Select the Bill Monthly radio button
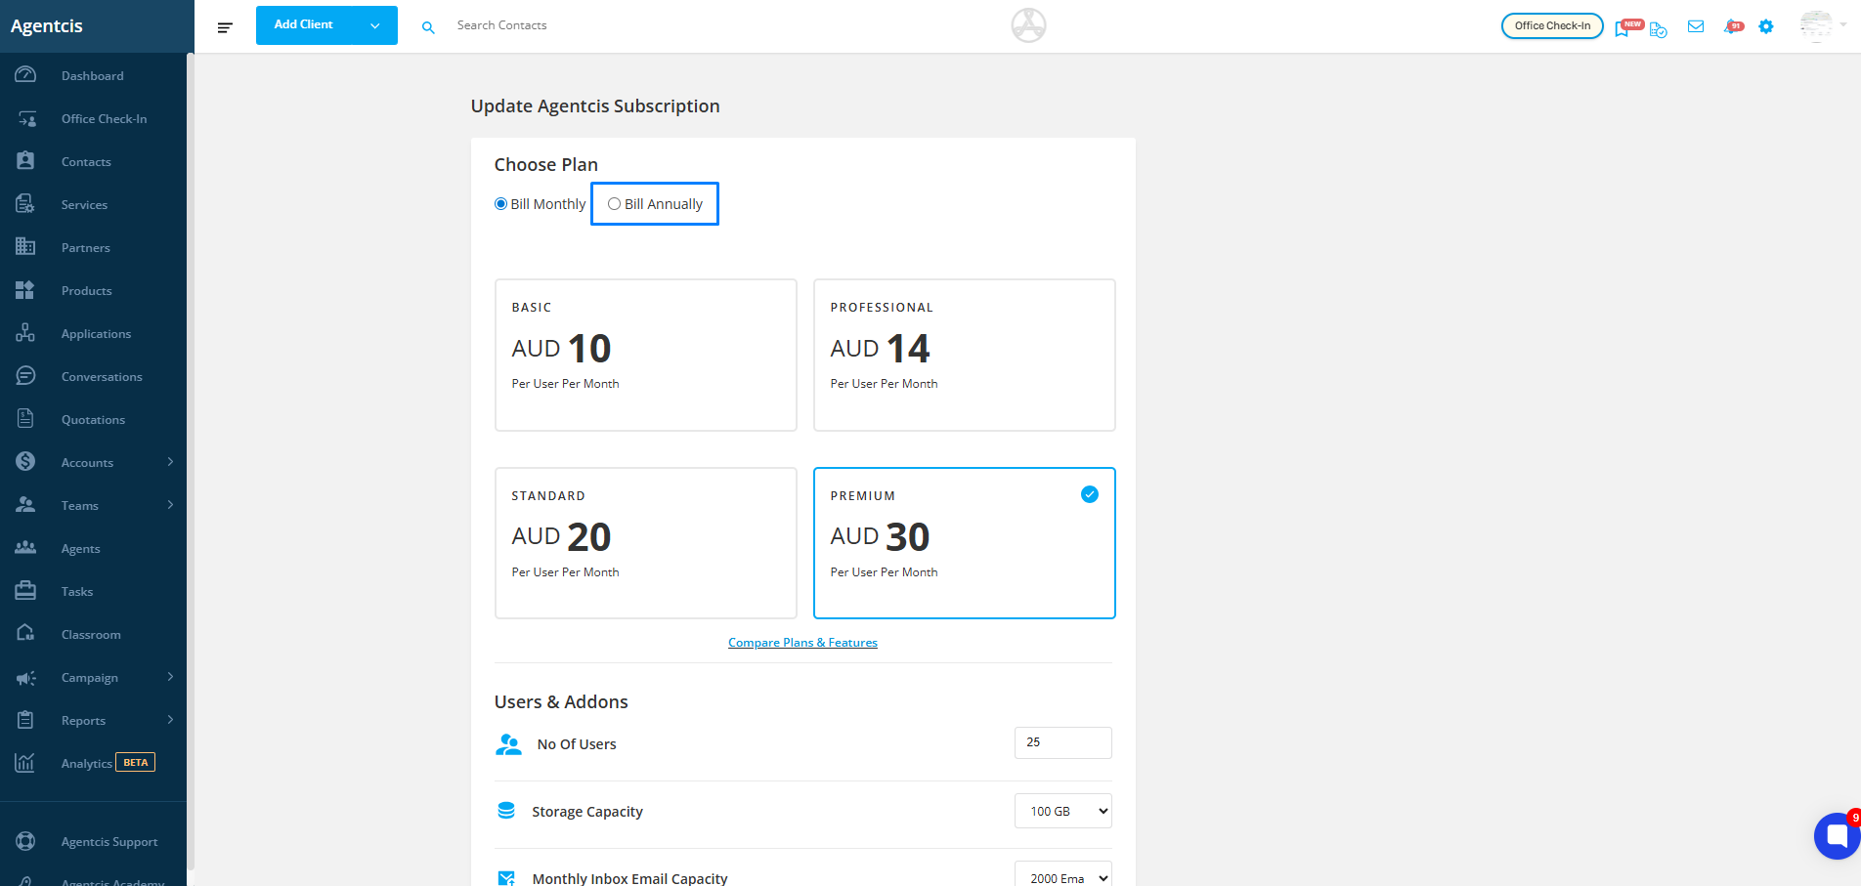Image resolution: width=1861 pixels, height=886 pixels. click(501, 204)
